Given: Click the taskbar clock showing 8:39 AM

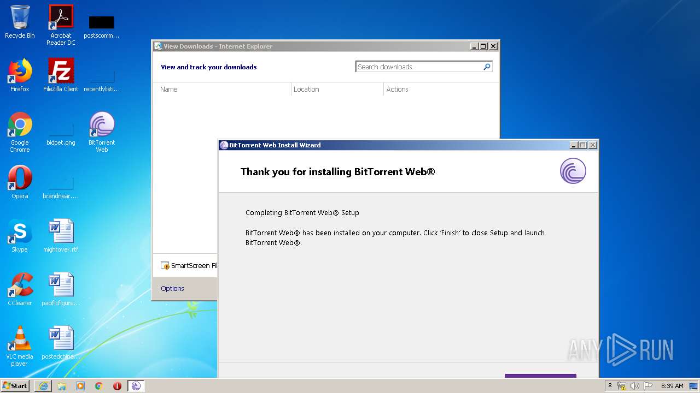Looking at the screenshot, I should coord(672,386).
